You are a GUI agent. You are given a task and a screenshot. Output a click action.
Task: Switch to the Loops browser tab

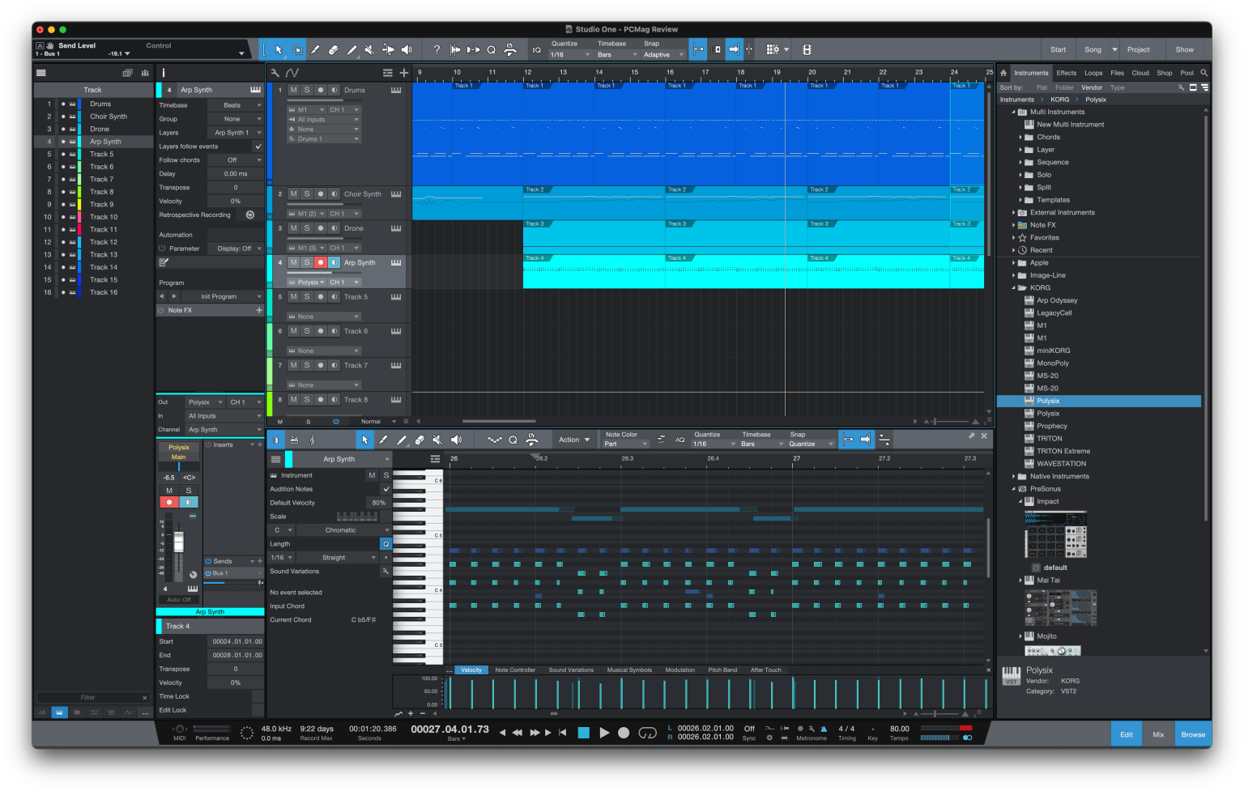pyautogui.click(x=1093, y=73)
